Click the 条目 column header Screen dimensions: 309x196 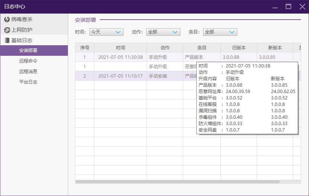tap(202, 48)
